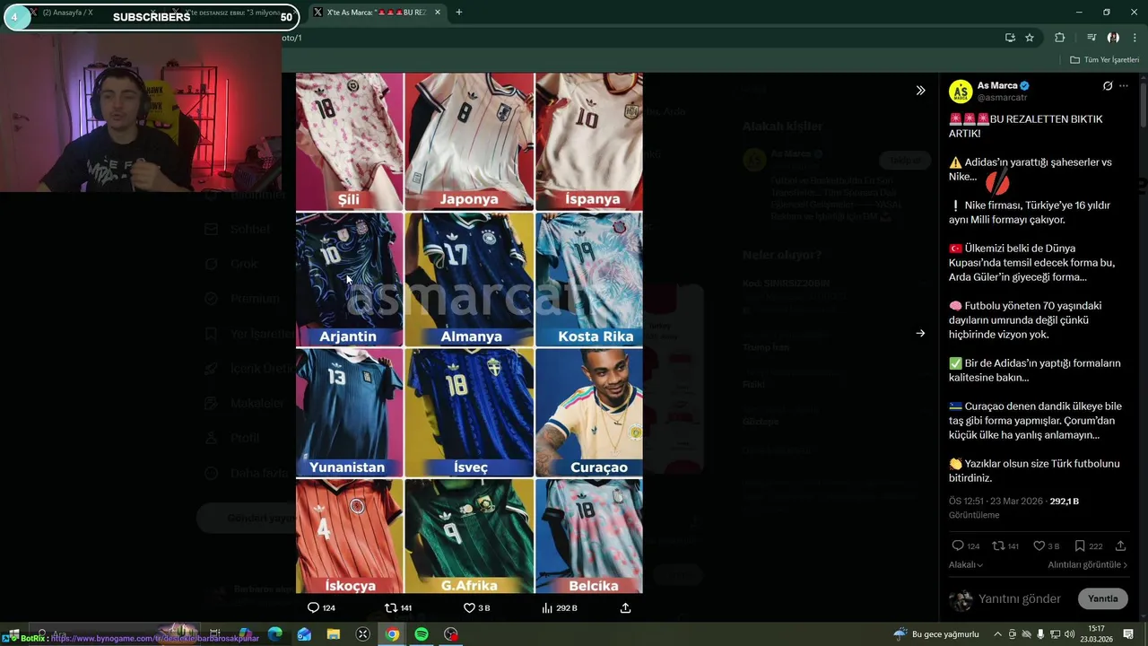The image size is (1148, 646).
Task: Share the photo using the bottom share icon
Action: tap(625, 607)
